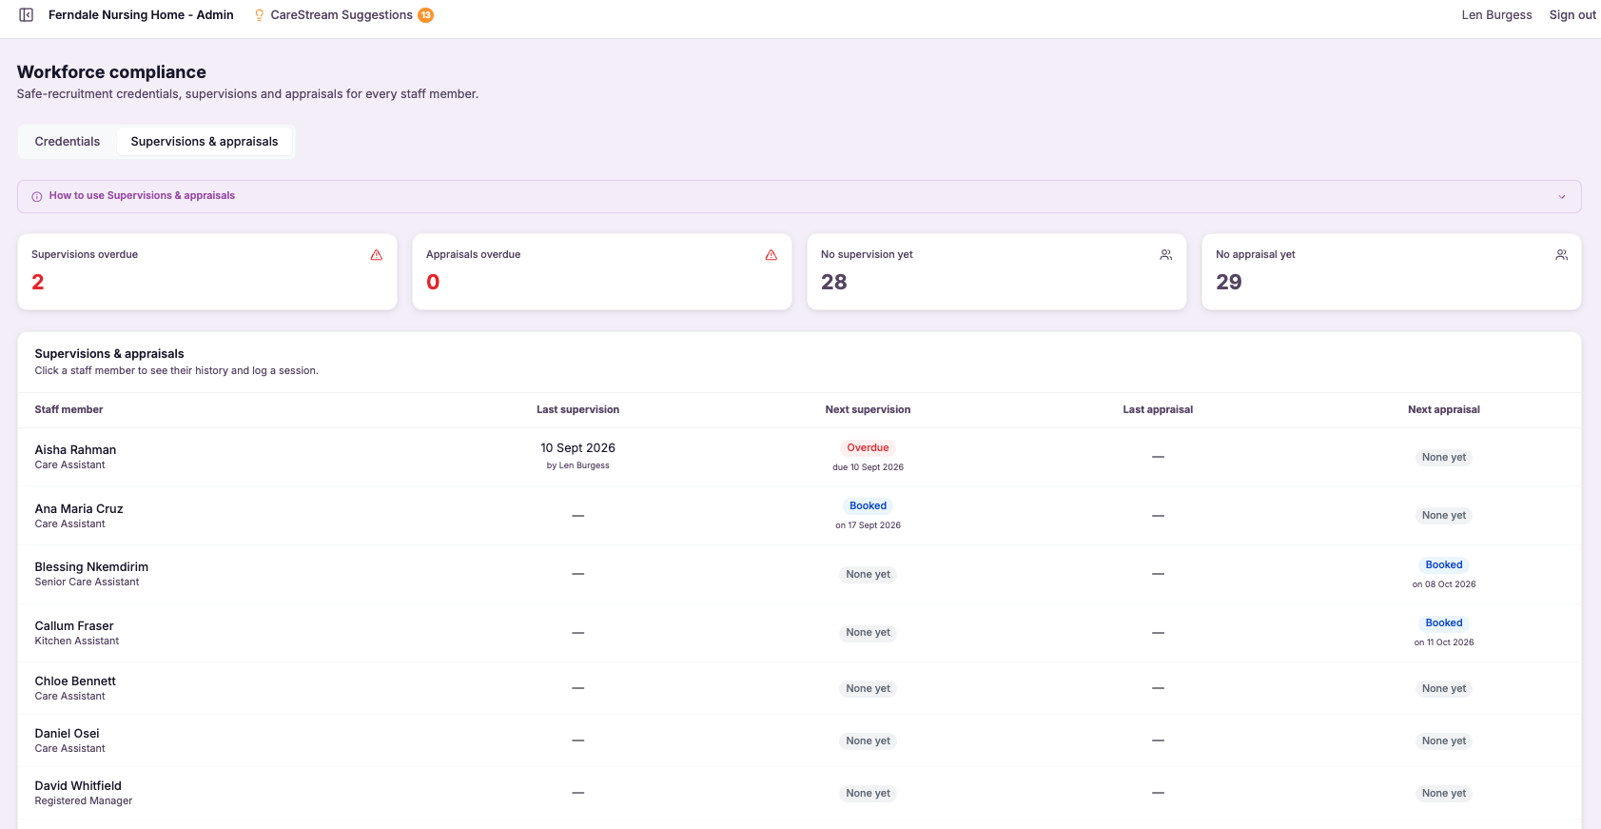Viewport: 1601px width, 829px height.
Task: Open CareStream Suggestions link
Action: tap(342, 15)
